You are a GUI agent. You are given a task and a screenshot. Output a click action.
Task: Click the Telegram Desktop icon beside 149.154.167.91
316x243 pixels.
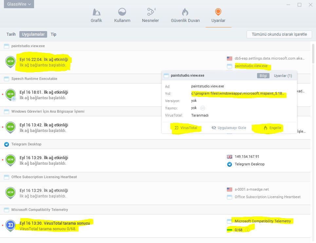[x=229, y=164]
